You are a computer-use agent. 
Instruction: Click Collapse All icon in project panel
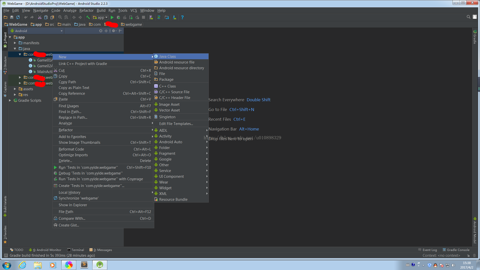(106, 31)
